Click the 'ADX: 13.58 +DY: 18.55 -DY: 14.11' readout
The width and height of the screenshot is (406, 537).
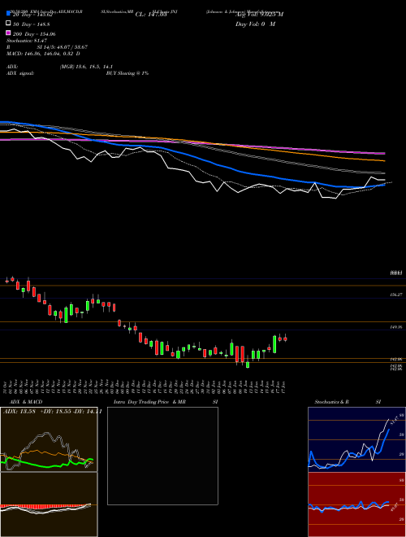[x=53, y=412]
